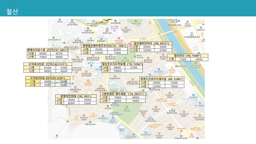The width and height of the screenshot is (256, 144).
Task: Click the red hospital cross marker
Action: pyautogui.click(x=119, y=38)
